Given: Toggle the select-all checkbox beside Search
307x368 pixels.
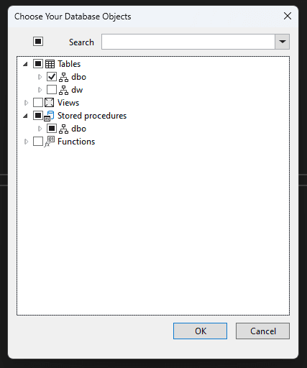Looking at the screenshot, I should (38, 41).
